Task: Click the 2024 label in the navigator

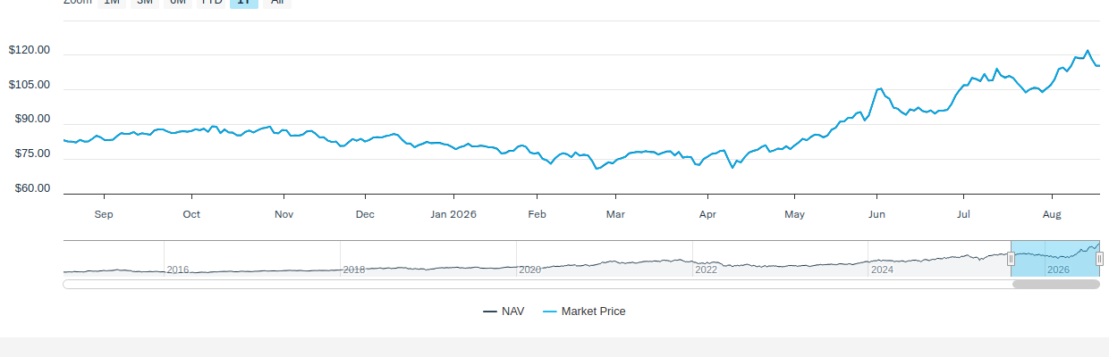Action: point(882,270)
